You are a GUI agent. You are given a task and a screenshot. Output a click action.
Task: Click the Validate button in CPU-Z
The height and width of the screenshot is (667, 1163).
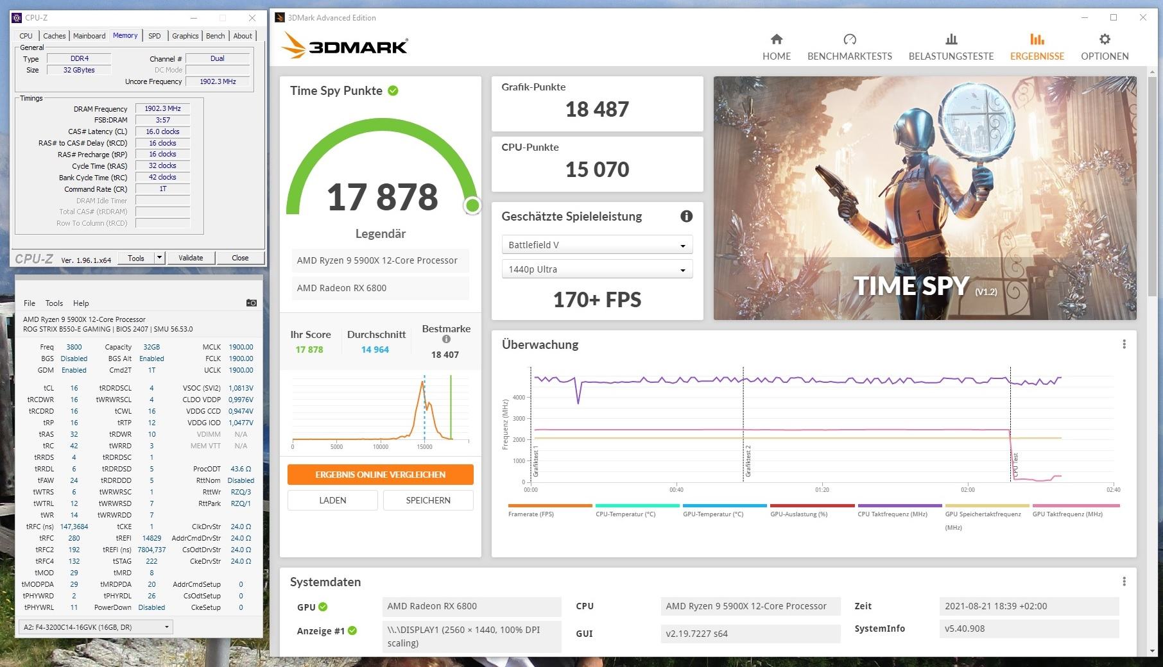tap(191, 258)
